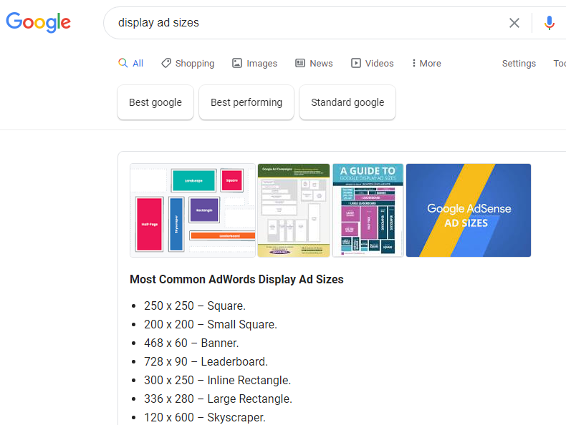
Task: Click the Images picture icon
Action: 237,63
